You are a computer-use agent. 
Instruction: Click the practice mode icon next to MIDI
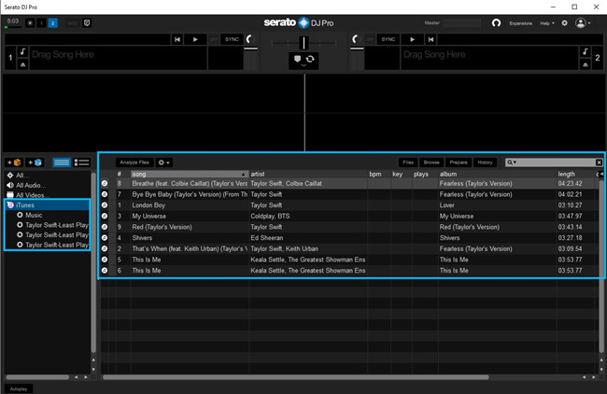[87, 23]
